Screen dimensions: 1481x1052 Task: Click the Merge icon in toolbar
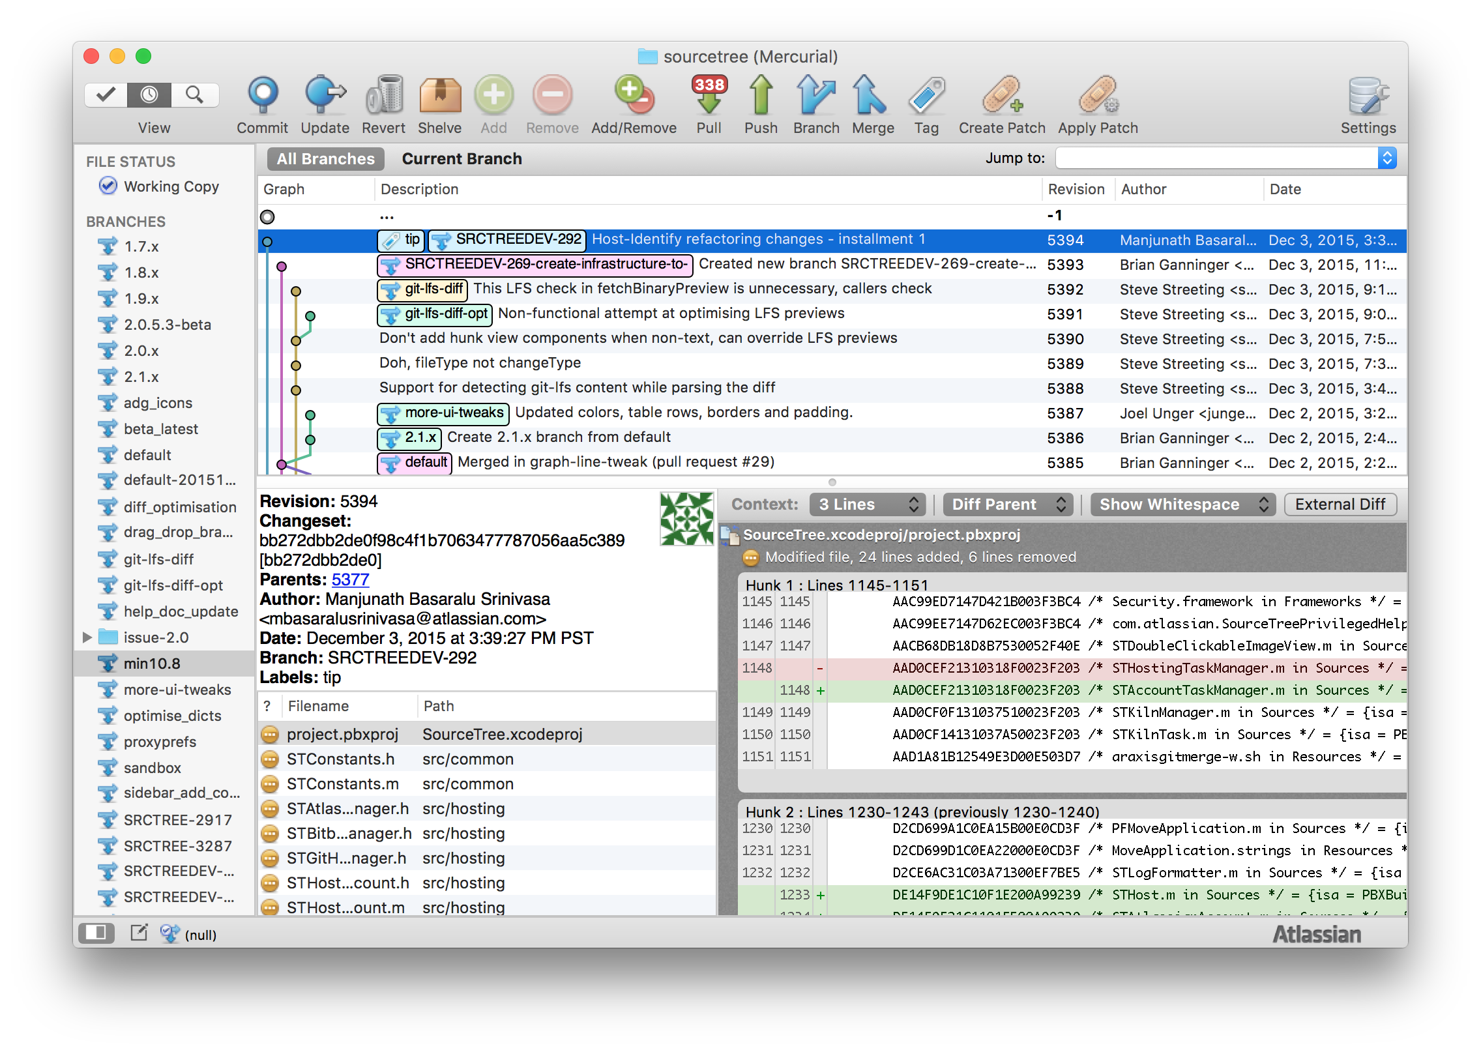click(x=870, y=99)
